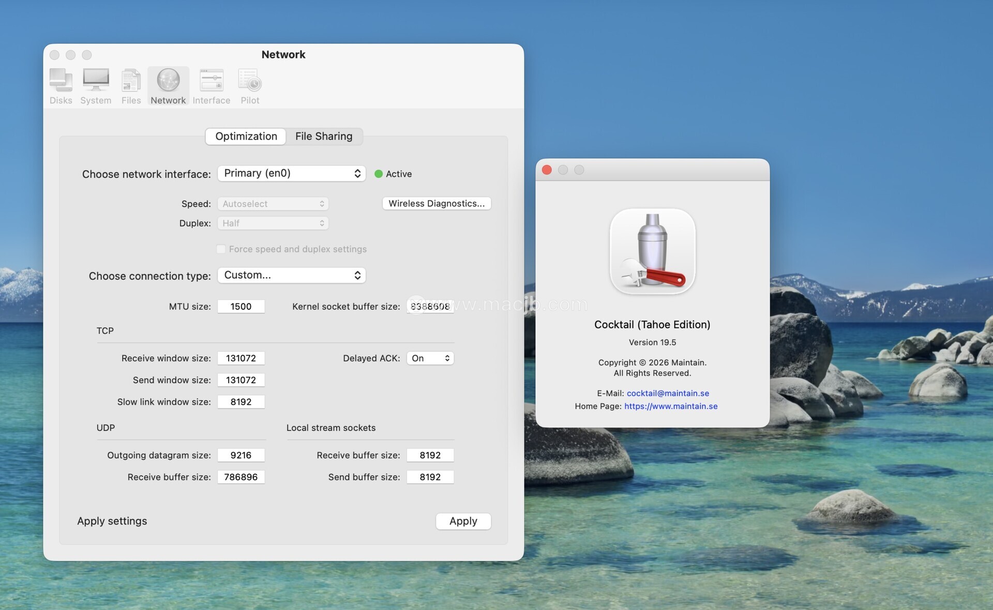This screenshot has height=610, width=993.
Task: Switch to the File Sharing tab
Action: (324, 136)
